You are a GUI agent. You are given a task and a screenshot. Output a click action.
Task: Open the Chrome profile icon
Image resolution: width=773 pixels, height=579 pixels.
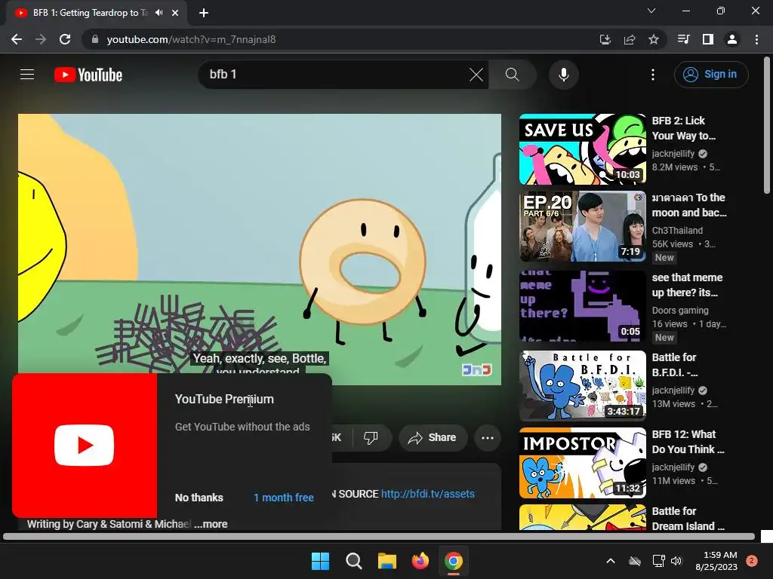click(732, 39)
